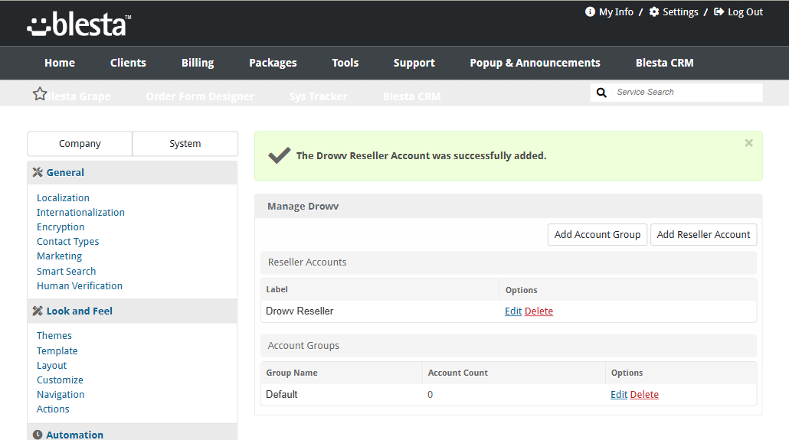Switch to the System tab

(185, 144)
